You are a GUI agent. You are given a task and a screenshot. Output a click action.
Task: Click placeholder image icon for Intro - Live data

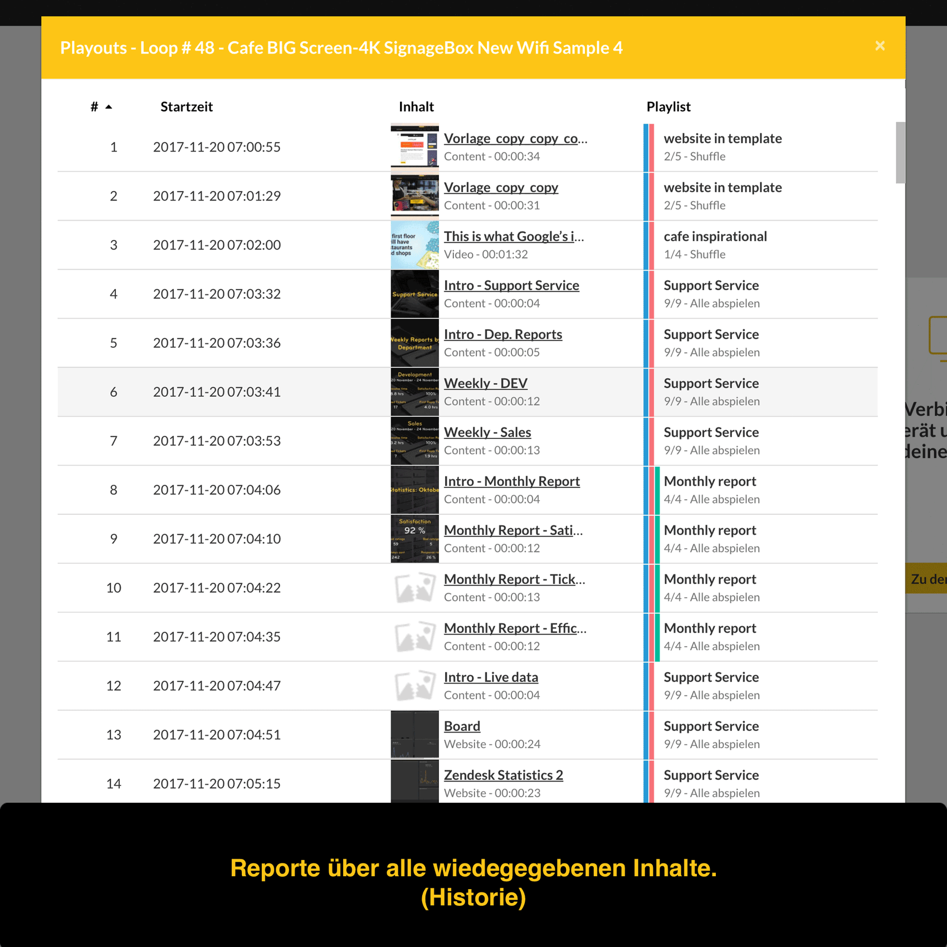point(414,686)
